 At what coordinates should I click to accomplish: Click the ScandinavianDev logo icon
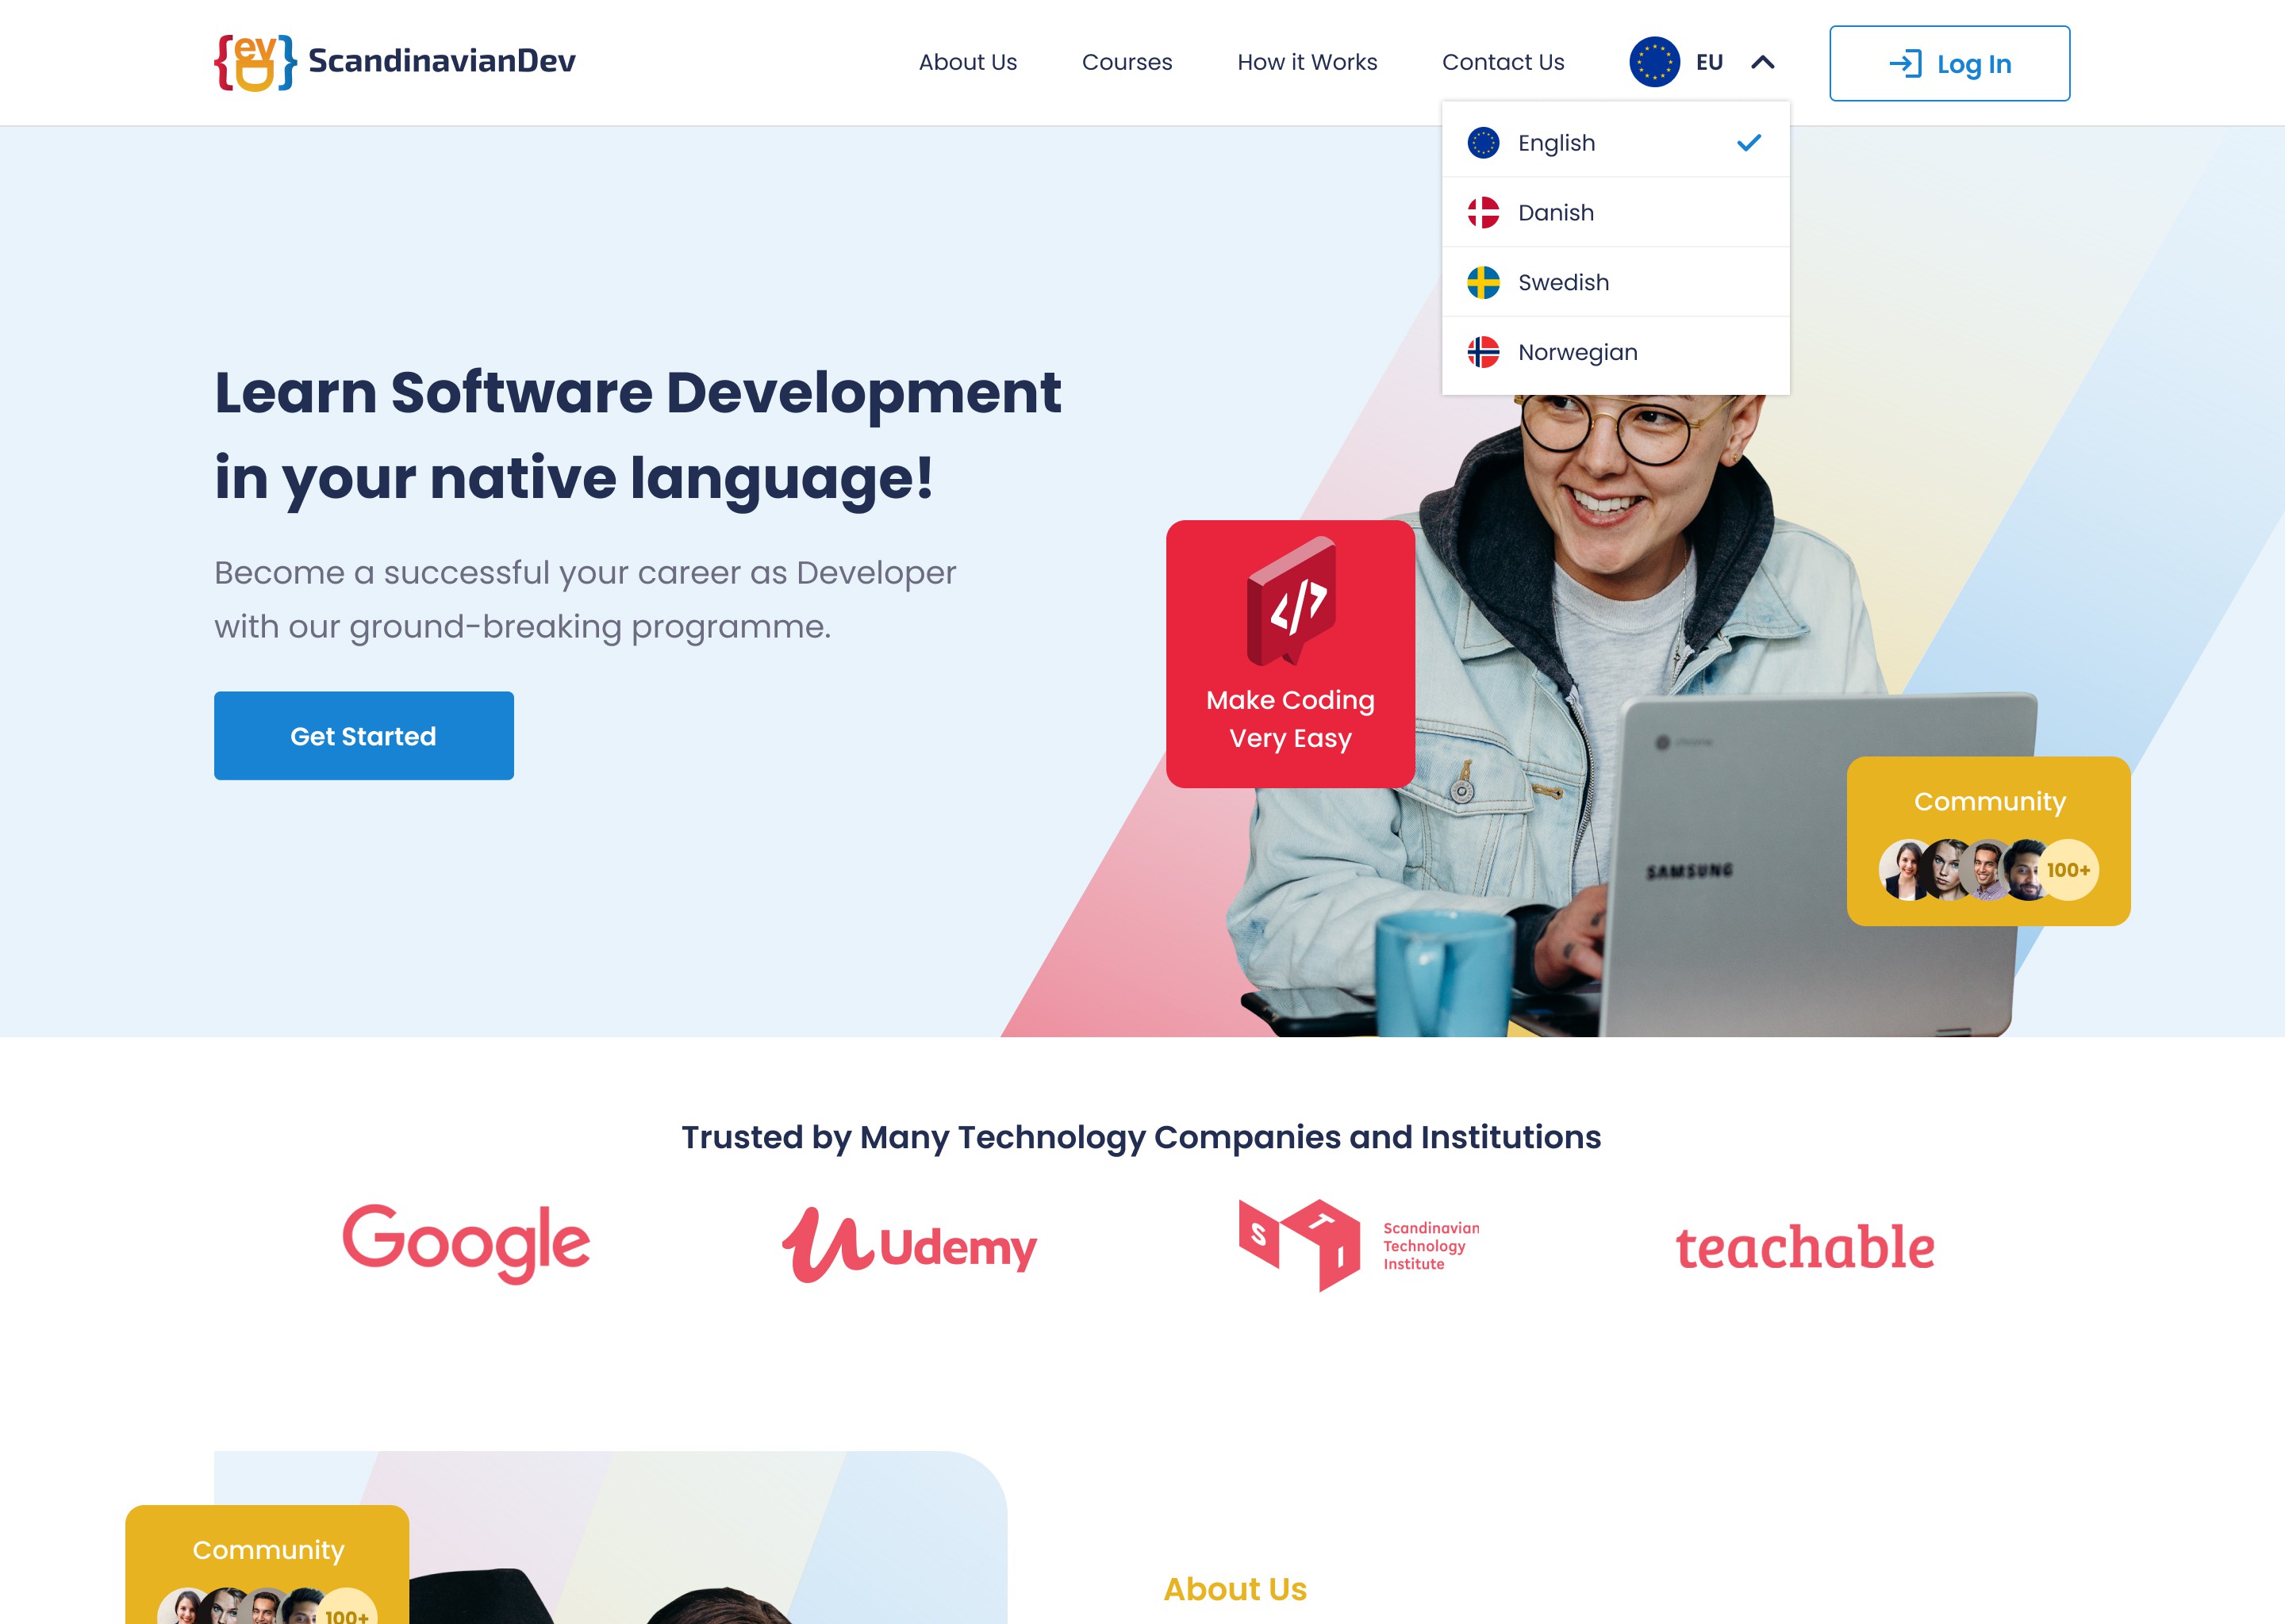click(253, 62)
